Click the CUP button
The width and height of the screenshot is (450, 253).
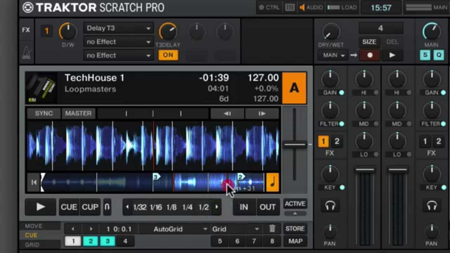point(90,207)
